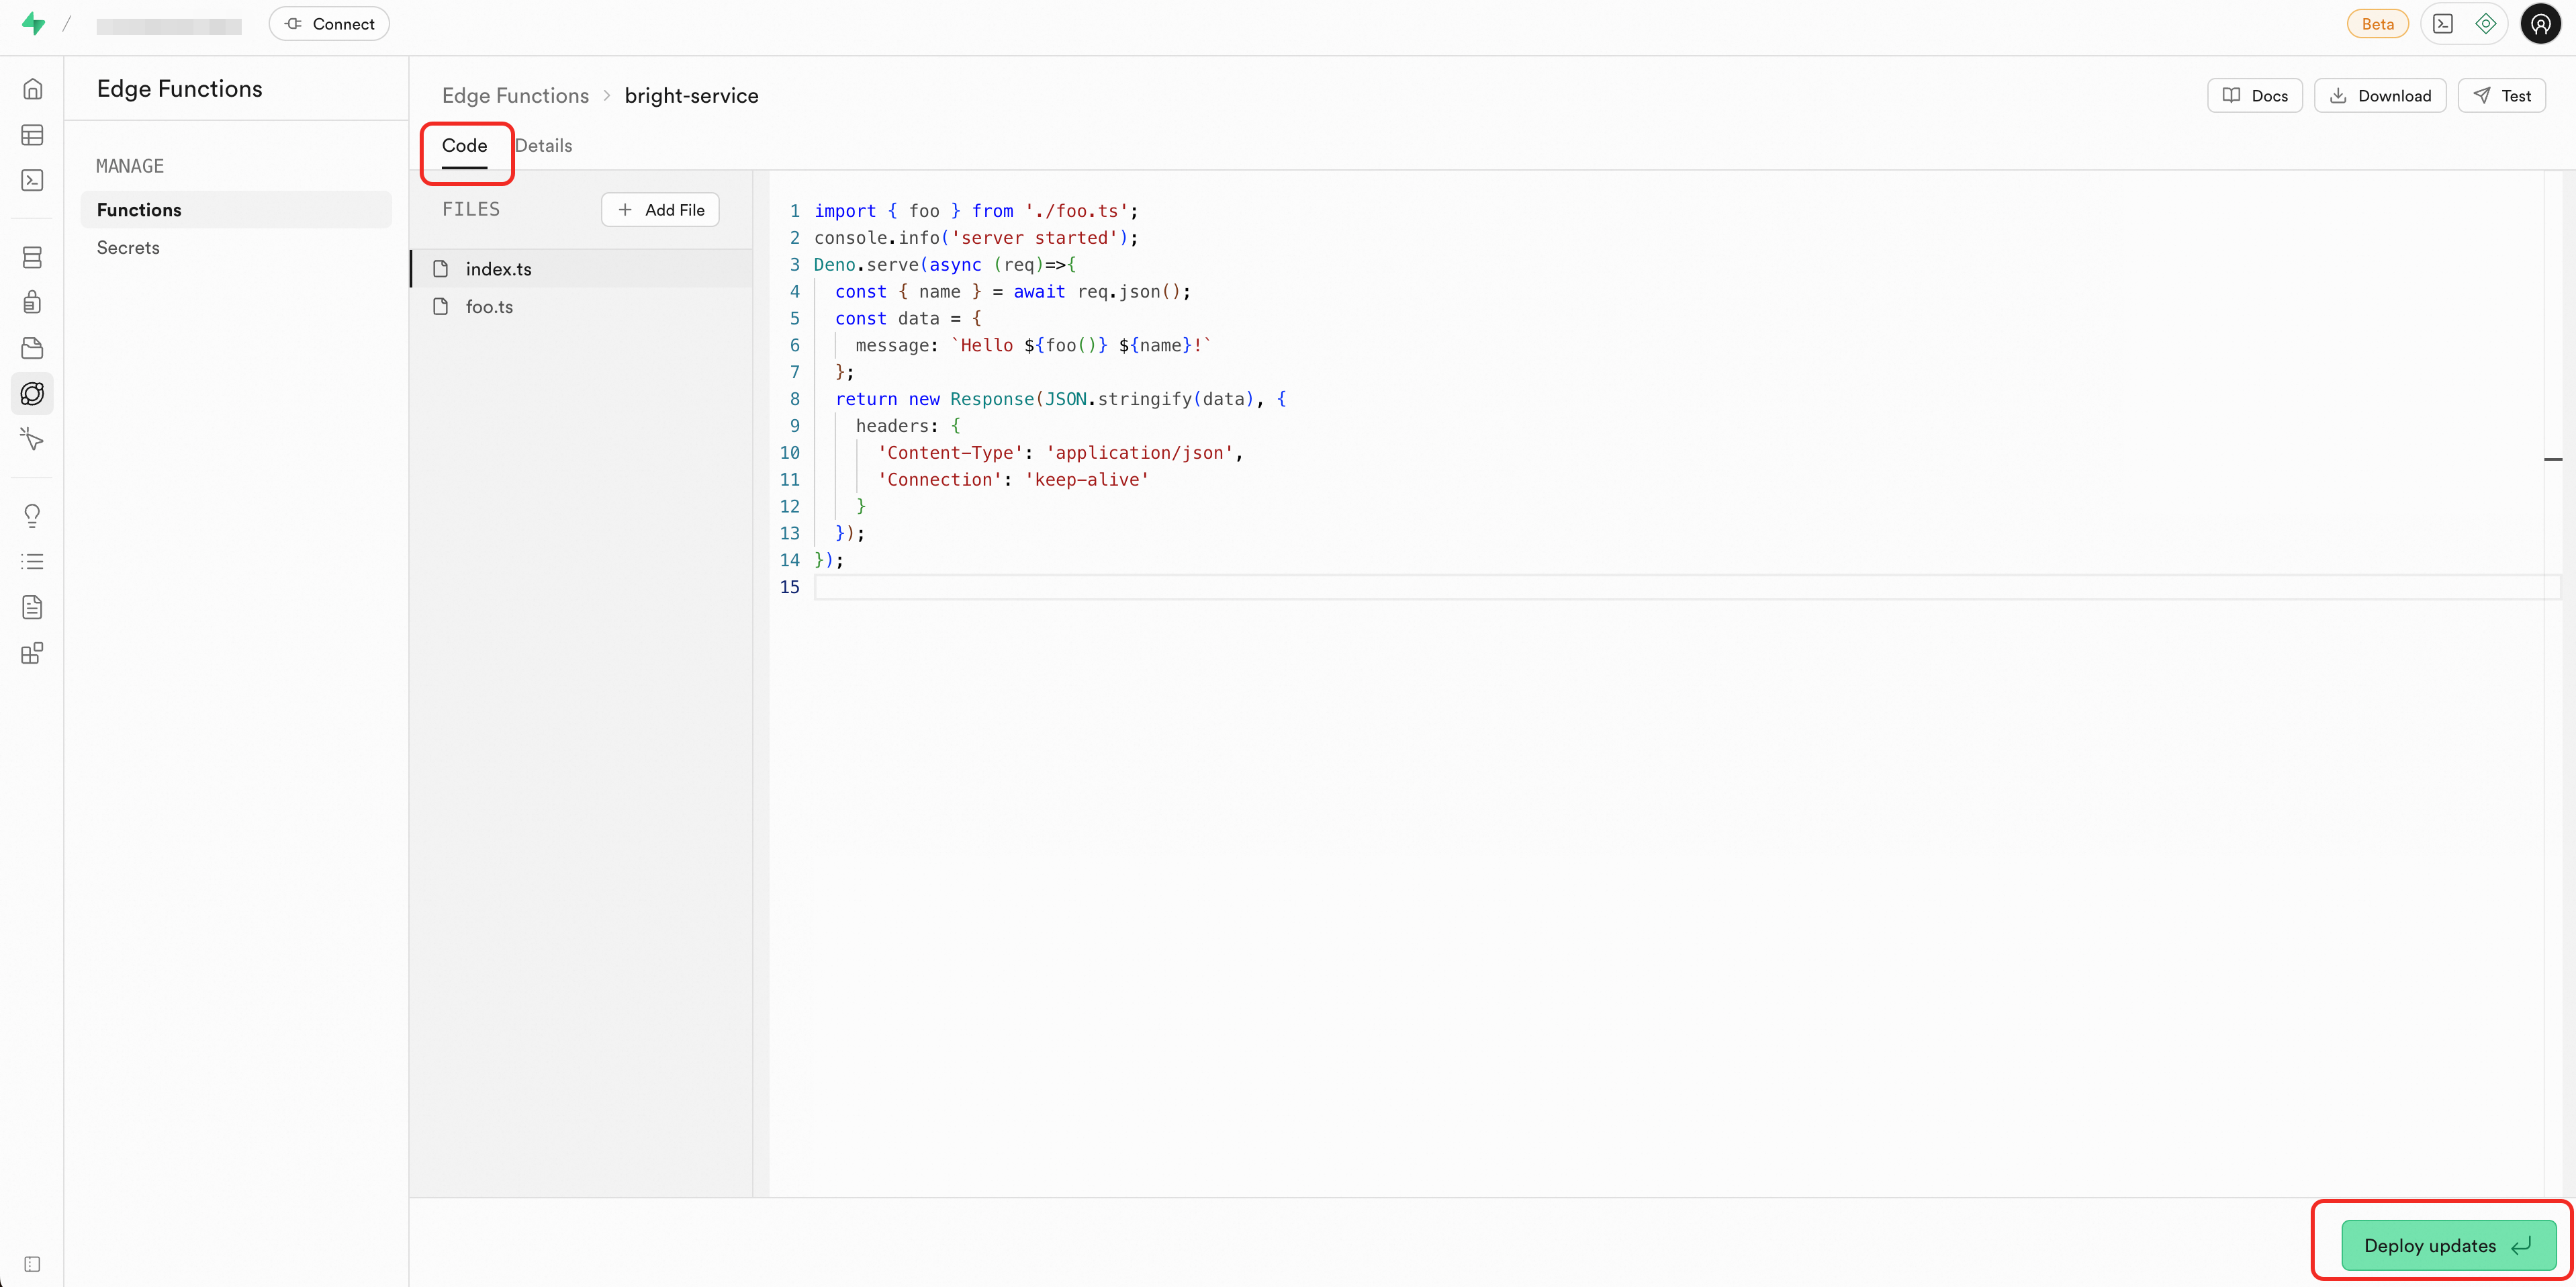2576x1287 pixels.
Task: Open the Logs list icon
Action: 32,562
